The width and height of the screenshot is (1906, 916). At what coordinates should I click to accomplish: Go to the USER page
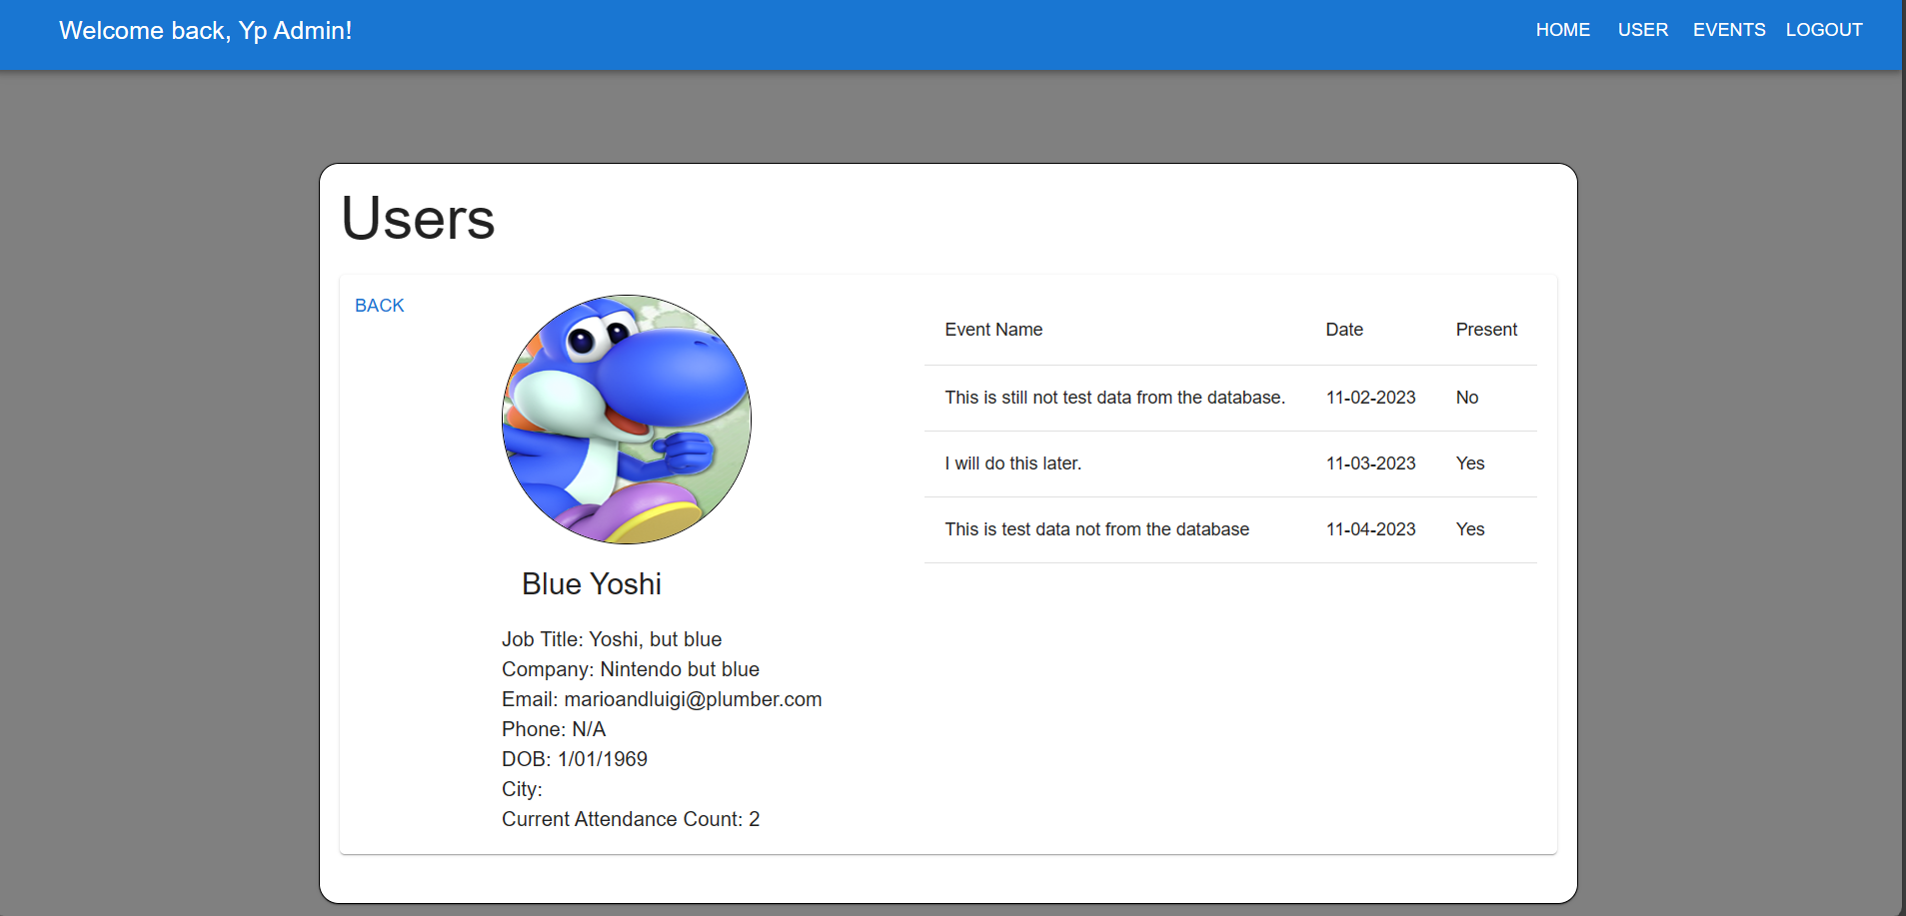[1643, 30]
